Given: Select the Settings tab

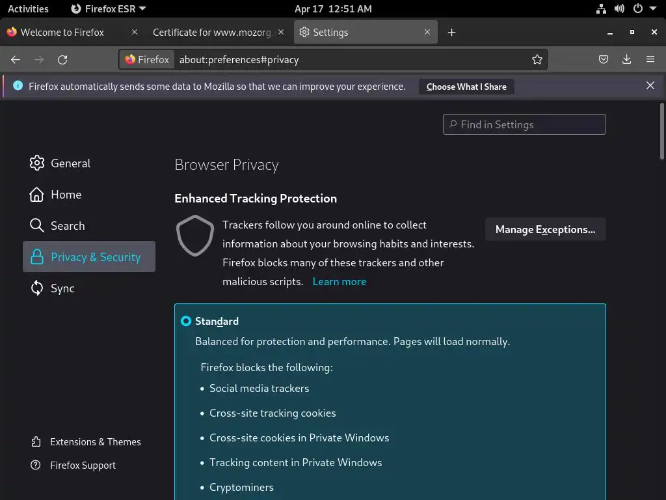Looking at the screenshot, I should (366, 33).
